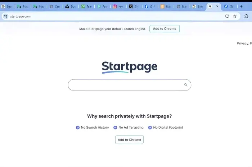Open the Extensions puzzle icon
The height and width of the screenshot is (167, 252).
(x=246, y=16)
